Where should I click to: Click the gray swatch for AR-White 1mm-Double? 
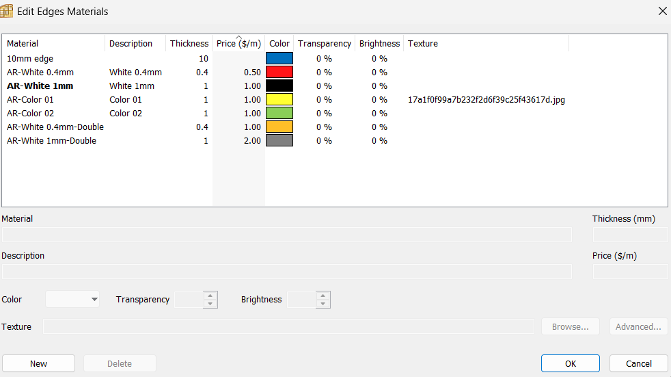(x=279, y=141)
